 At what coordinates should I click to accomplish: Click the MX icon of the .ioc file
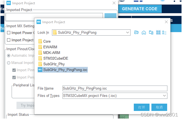tap(40, 70)
